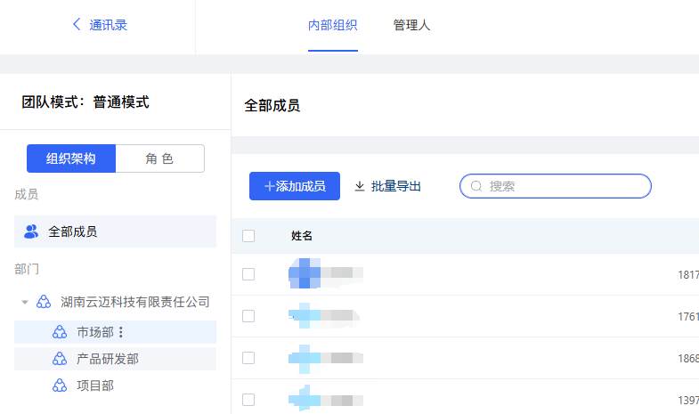Click the 添加成员 button
The image size is (699, 414).
[294, 186]
